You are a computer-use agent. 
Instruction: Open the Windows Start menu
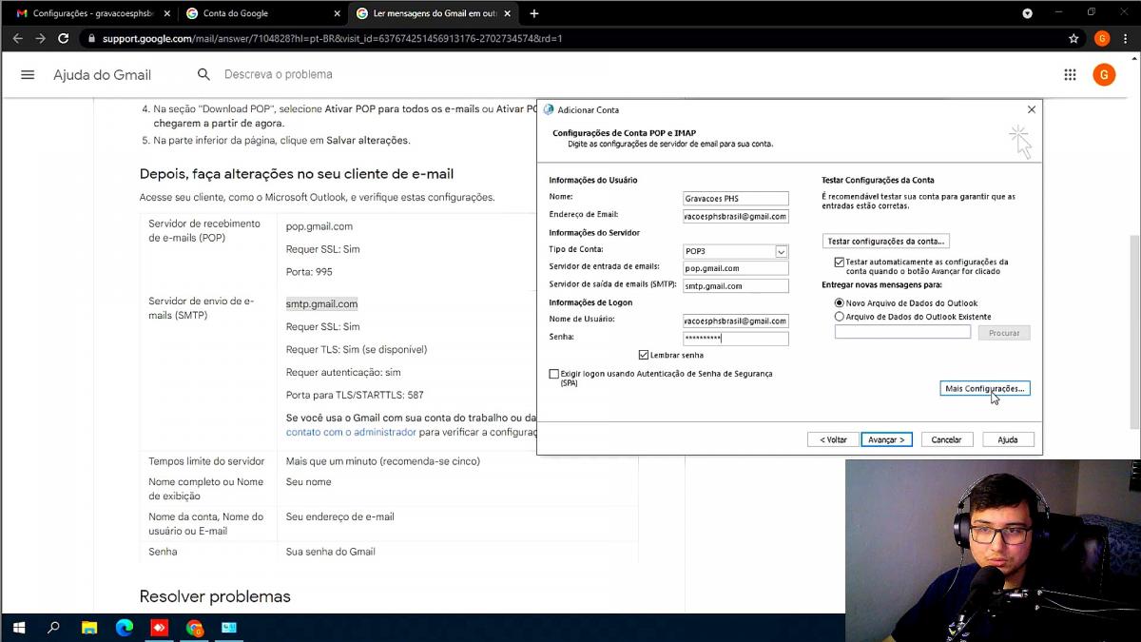(x=18, y=628)
